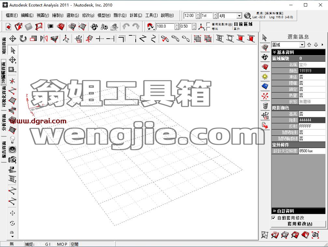Screen dimensions: 328x247
Task: Toggle the 隱藏 value 否
Action: pos(312,83)
